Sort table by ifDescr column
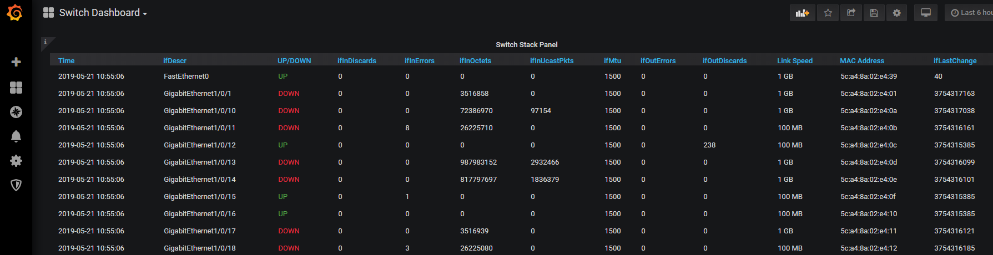The image size is (993, 255). pos(175,61)
